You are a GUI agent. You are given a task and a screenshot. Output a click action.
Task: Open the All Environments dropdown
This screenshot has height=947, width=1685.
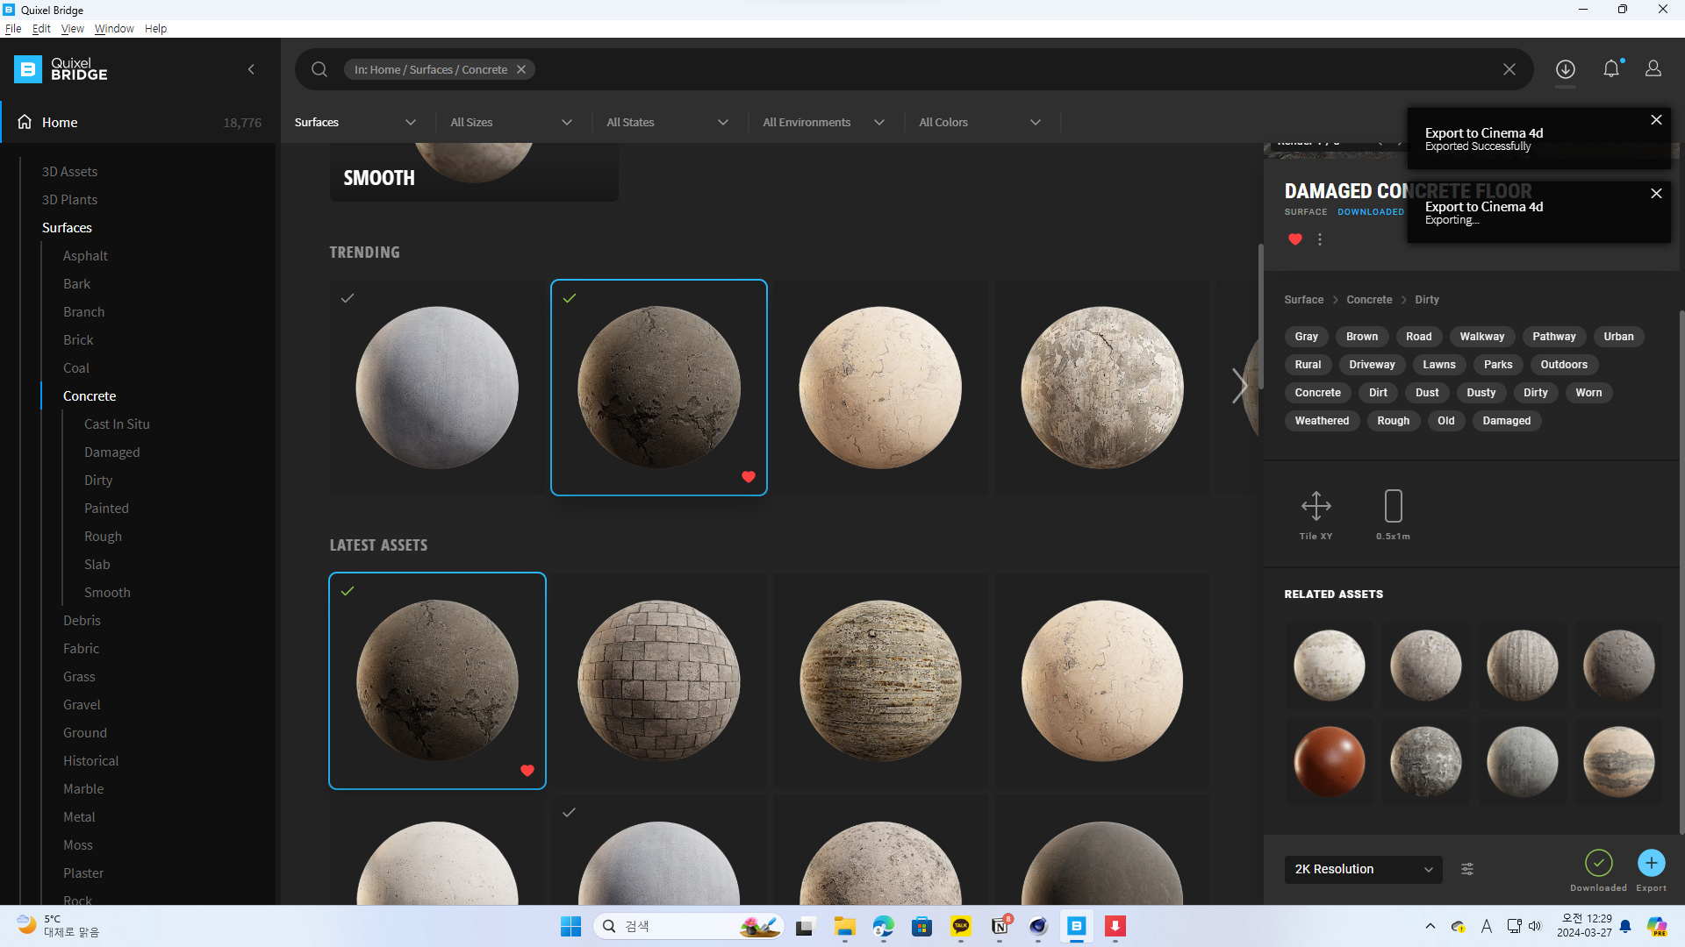824,123
